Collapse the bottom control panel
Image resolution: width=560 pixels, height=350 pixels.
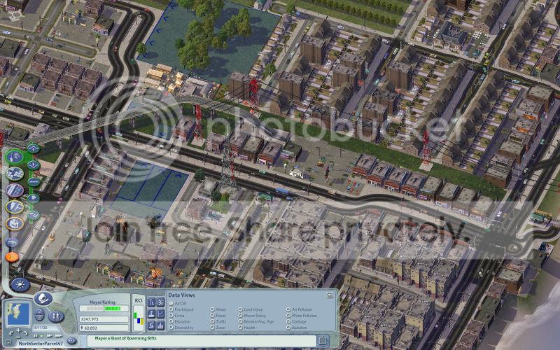click(8, 342)
